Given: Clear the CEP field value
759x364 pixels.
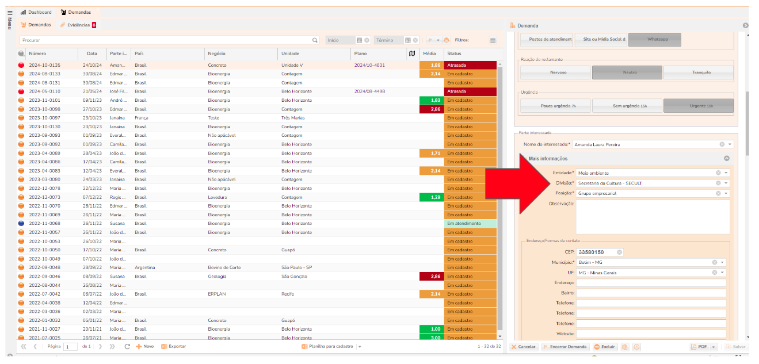Looking at the screenshot, I should 619,252.
